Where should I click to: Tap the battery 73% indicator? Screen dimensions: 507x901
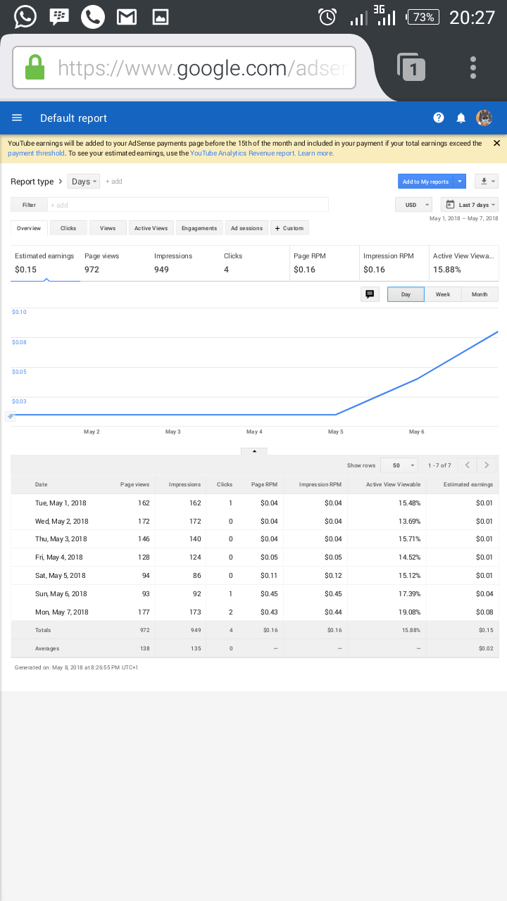coord(423,17)
